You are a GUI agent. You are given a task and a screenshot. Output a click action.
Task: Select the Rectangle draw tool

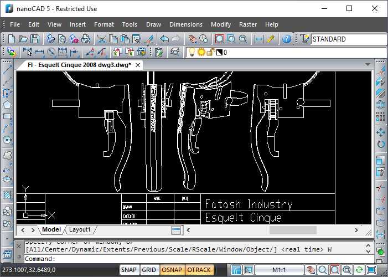point(7,116)
